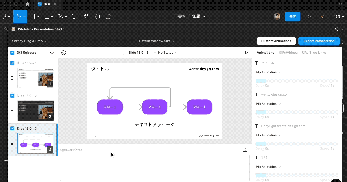
Task: Select the Pen tool
Action: [60, 16]
